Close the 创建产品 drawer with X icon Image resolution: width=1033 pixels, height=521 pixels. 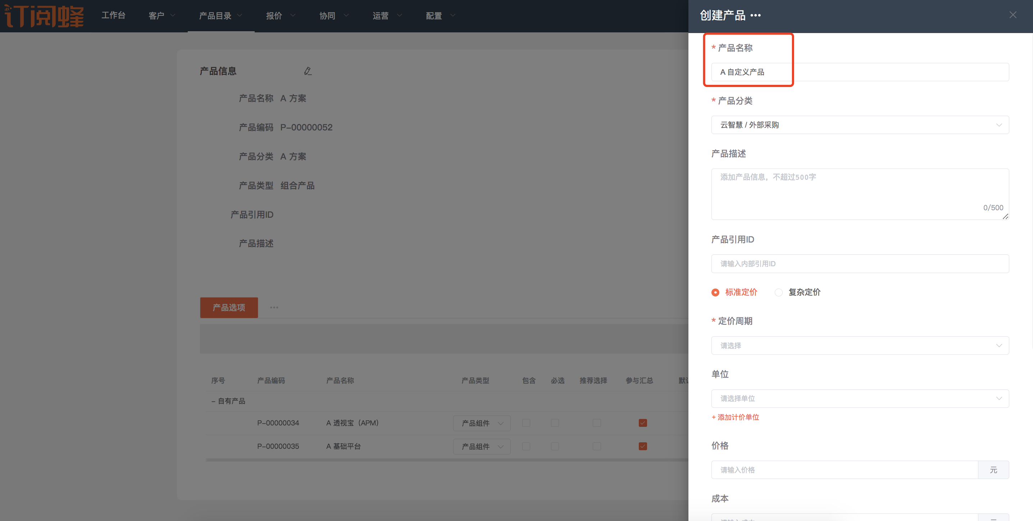pos(1013,15)
